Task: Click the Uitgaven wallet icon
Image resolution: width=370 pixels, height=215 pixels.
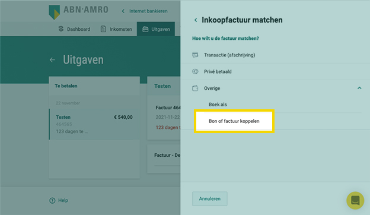Action: (145, 29)
